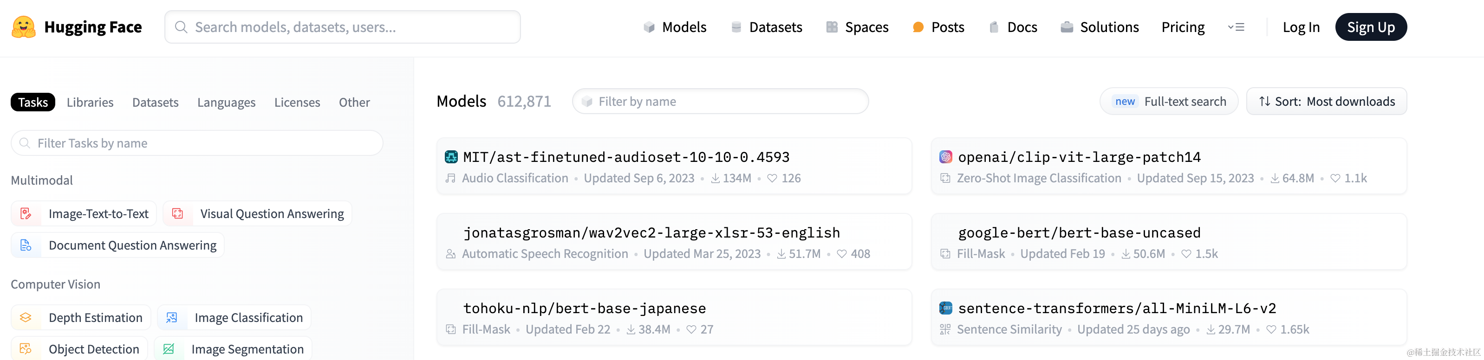Filter by Depth Estimation task
This screenshot has width=1484, height=360.
pos(81,317)
